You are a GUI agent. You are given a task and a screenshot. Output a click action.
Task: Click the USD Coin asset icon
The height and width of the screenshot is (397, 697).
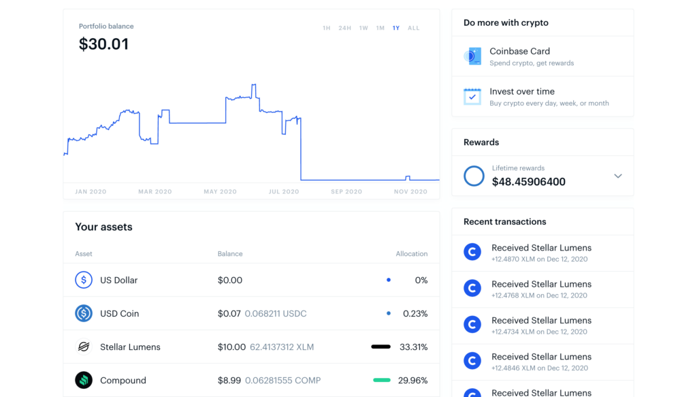84,313
